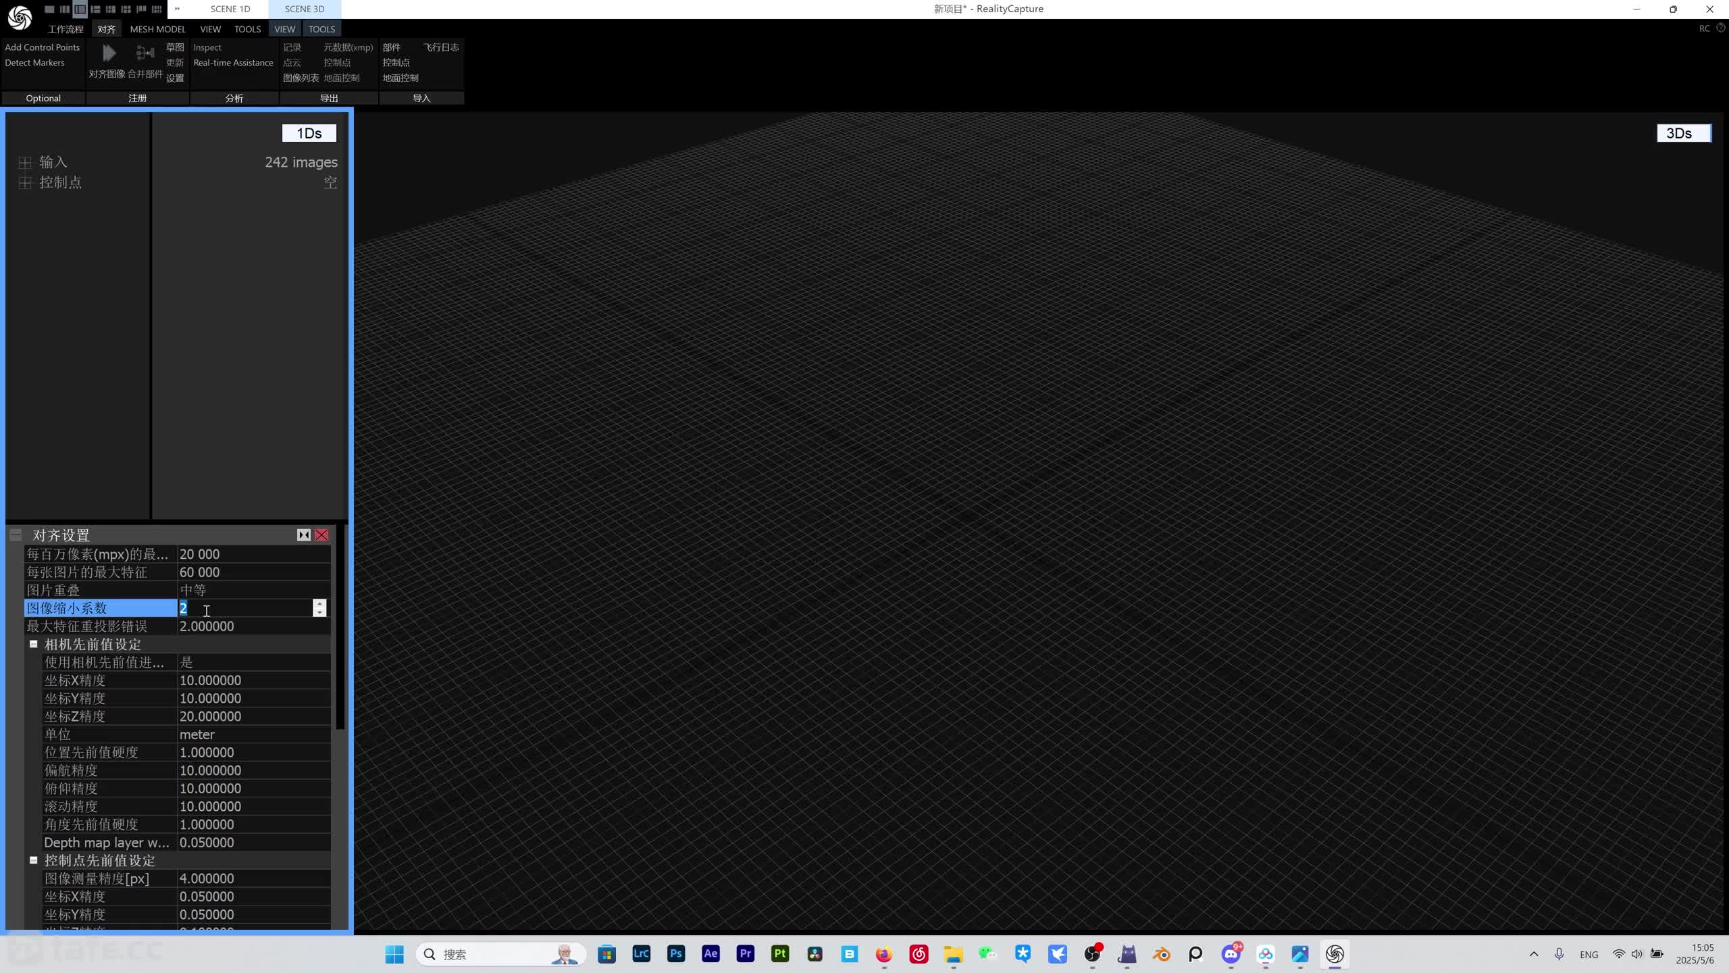This screenshot has width=1729, height=973.
Task: Toggle the 使用相机先前值进 value 是
Action: click(254, 662)
